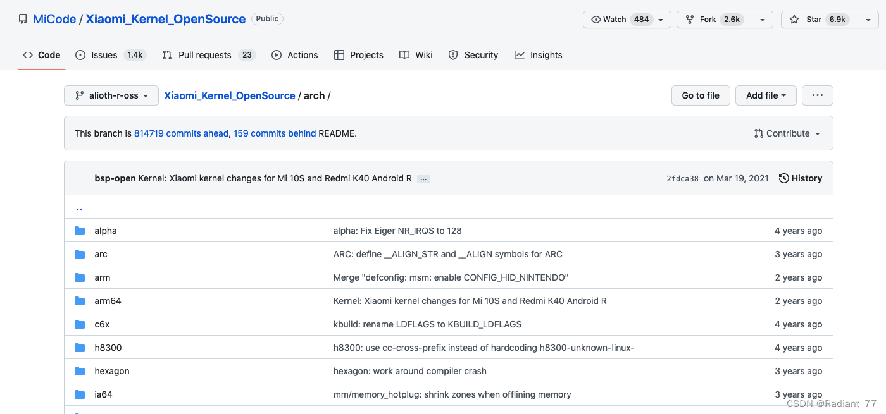Viewport: 886px width, 414px height.
Task: Open the ia64 directory name
Action: 104,394
